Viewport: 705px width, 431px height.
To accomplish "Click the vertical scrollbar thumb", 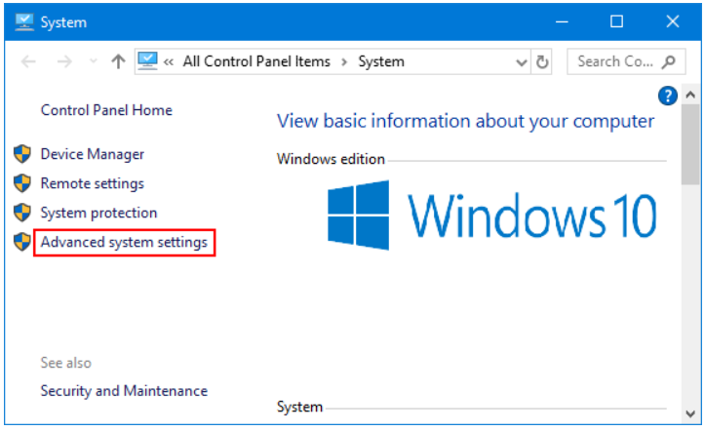I will point(690,144).
